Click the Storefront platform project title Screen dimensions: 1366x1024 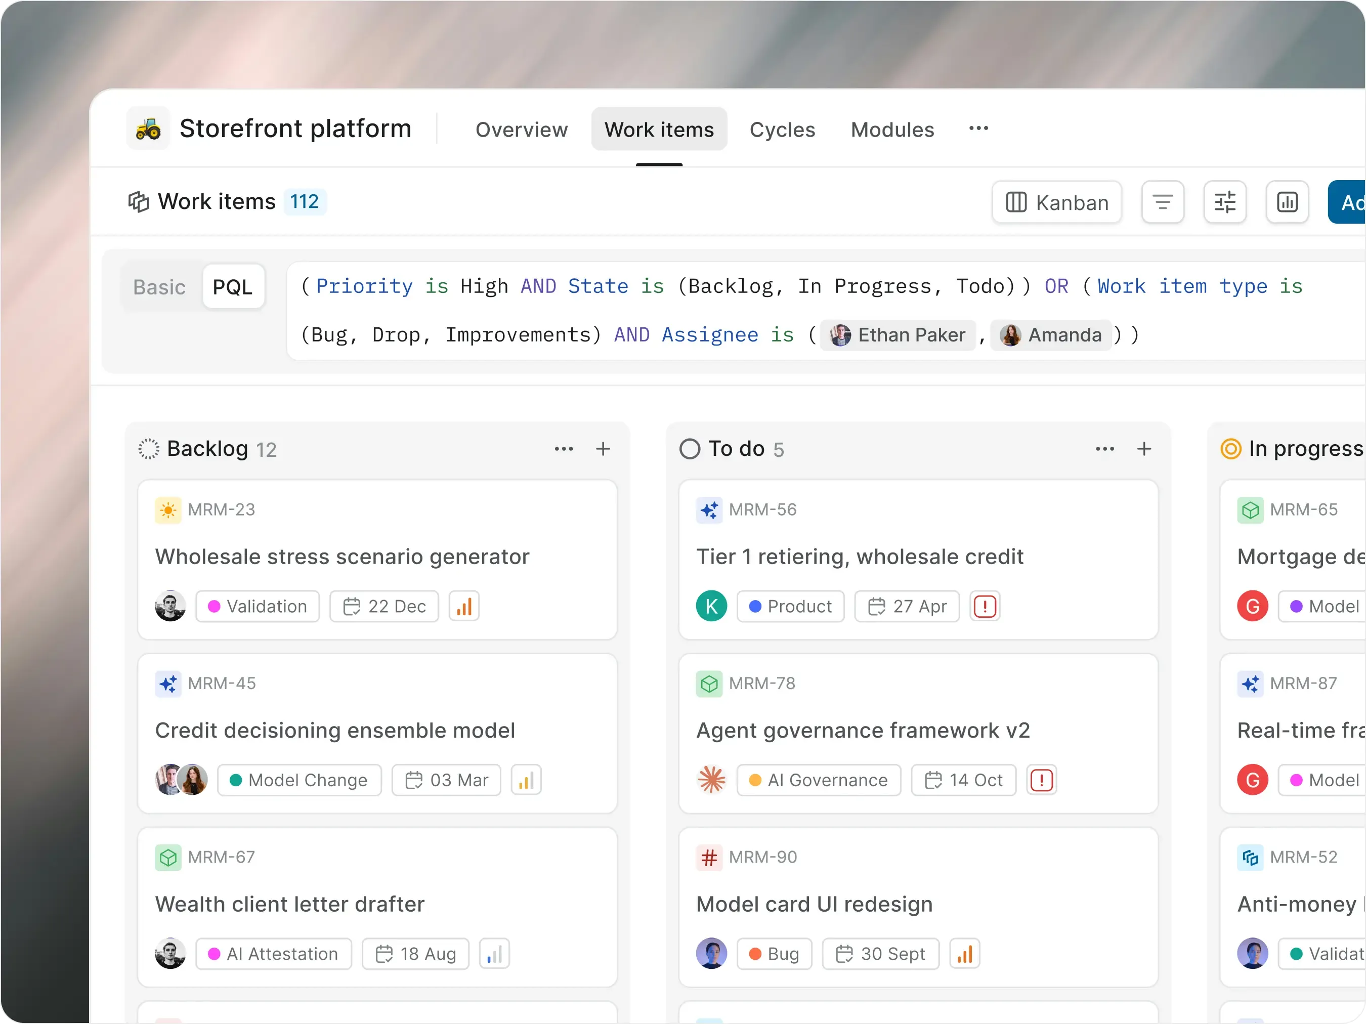[295, 129]
